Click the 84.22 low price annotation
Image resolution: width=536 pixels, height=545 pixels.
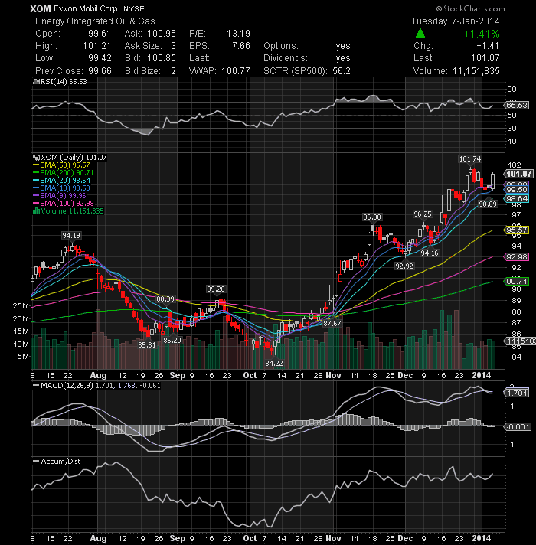(274, 364)
